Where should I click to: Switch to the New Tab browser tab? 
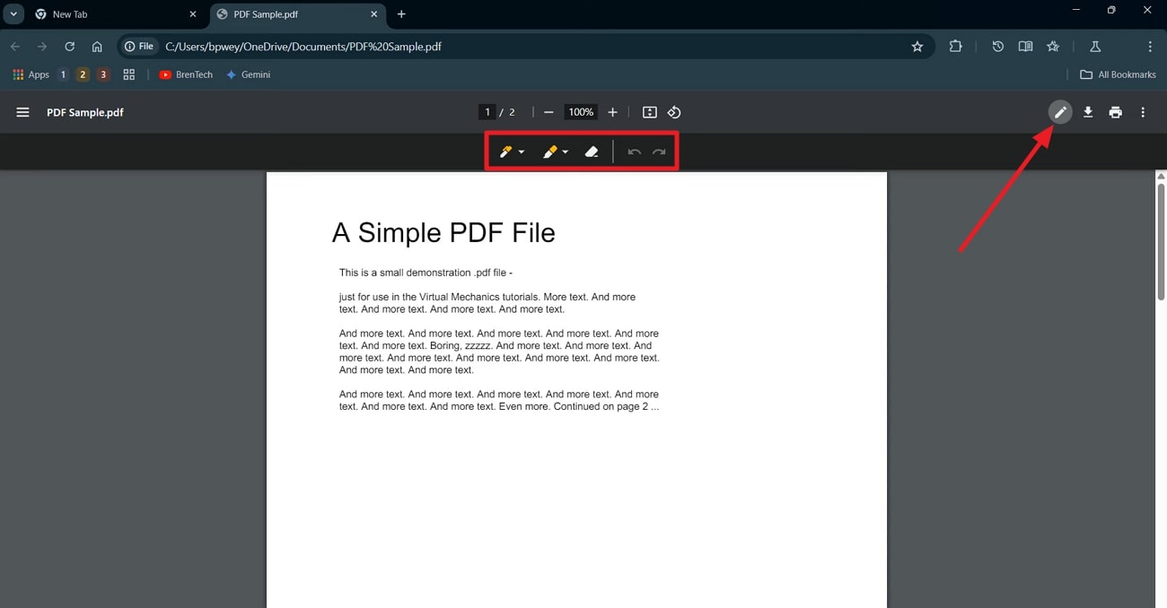coord(117,14)
